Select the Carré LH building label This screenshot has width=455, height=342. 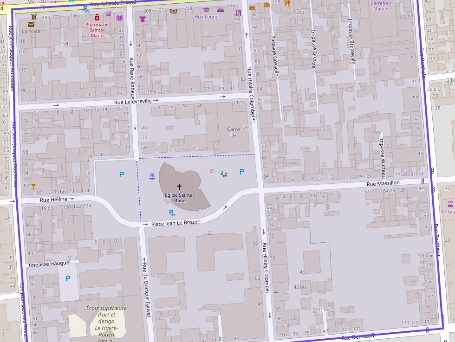point(234,132)
